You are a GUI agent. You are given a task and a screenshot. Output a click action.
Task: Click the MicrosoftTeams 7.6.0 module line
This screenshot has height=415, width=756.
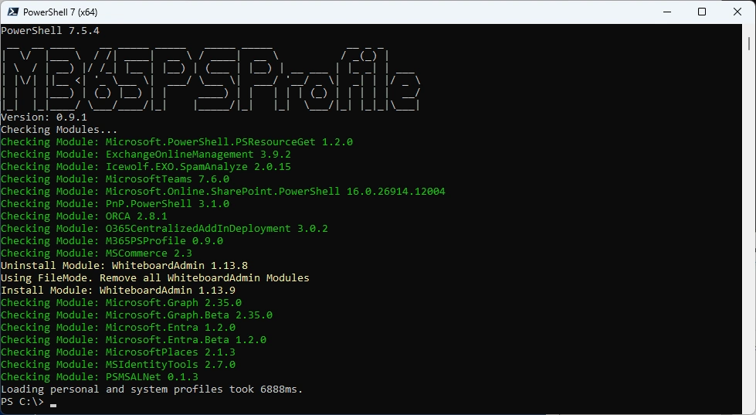115,179
